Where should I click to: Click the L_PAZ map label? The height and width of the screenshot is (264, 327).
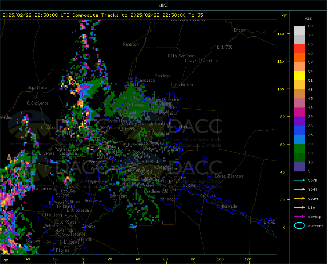click(x=269, y=222)
